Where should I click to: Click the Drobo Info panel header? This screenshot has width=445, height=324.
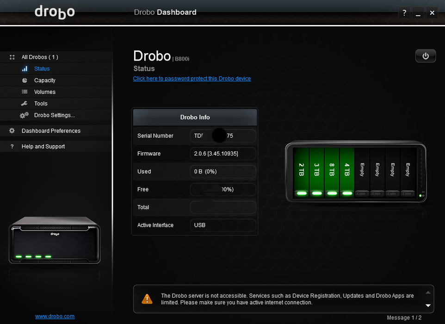pyautogui.click(x=195, y=117)
